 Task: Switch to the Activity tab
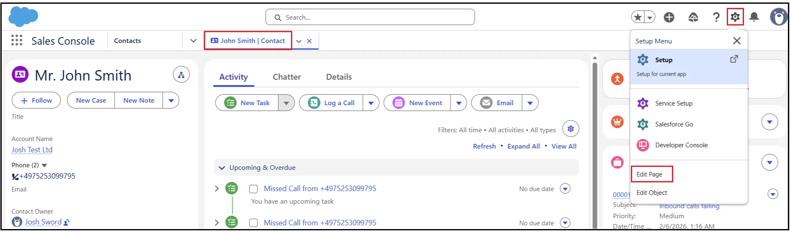(x=234, y=77)
